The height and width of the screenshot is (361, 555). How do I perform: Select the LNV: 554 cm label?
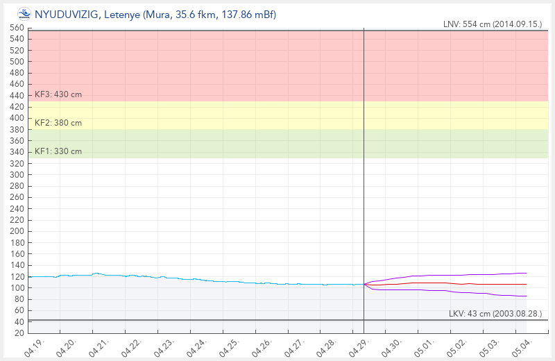[x=492, y=24]
